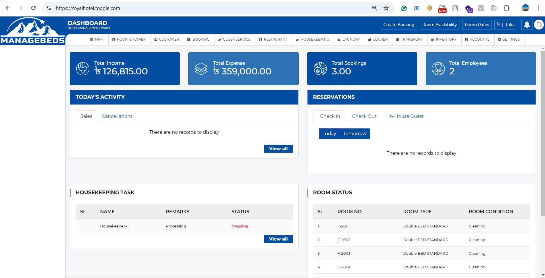Screen dimensions: 545x278
Task: Open the browser Extensions puzzle icon
Action: point(506,8)
